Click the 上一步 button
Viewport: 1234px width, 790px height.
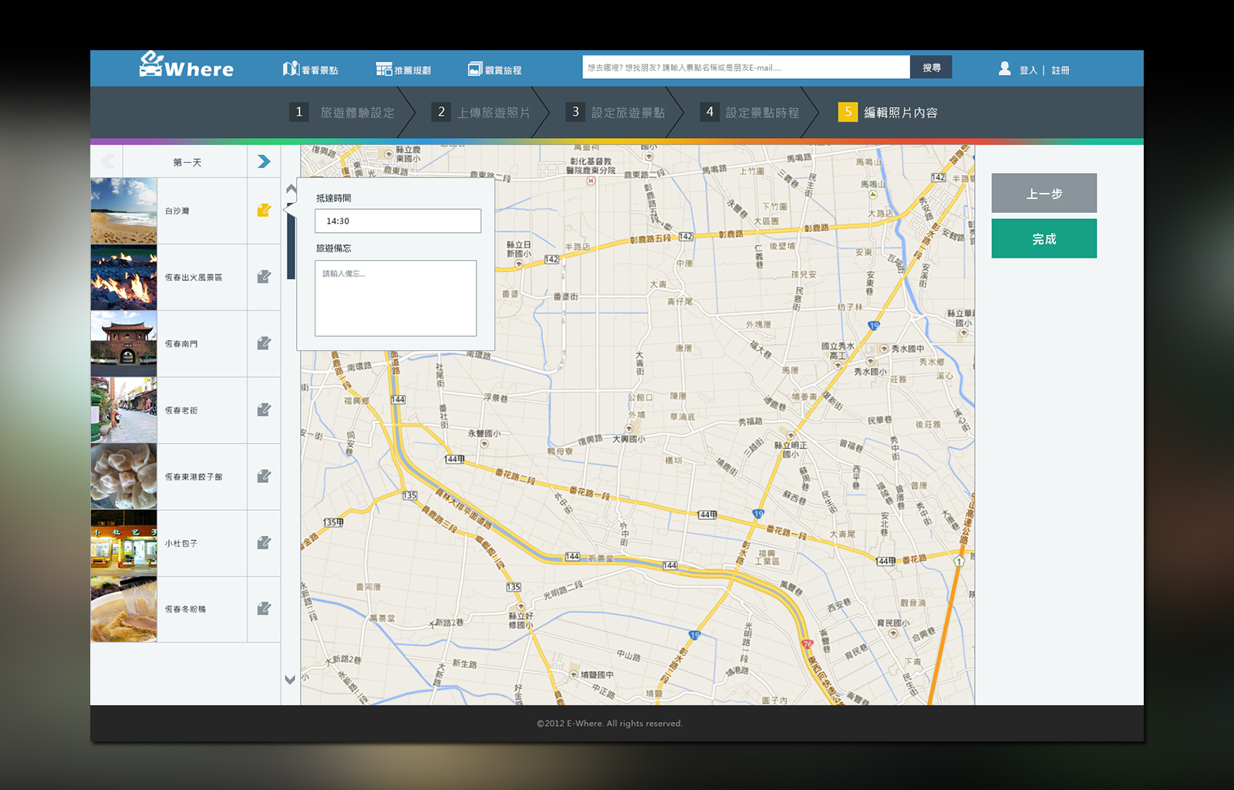pos(1044,193)
